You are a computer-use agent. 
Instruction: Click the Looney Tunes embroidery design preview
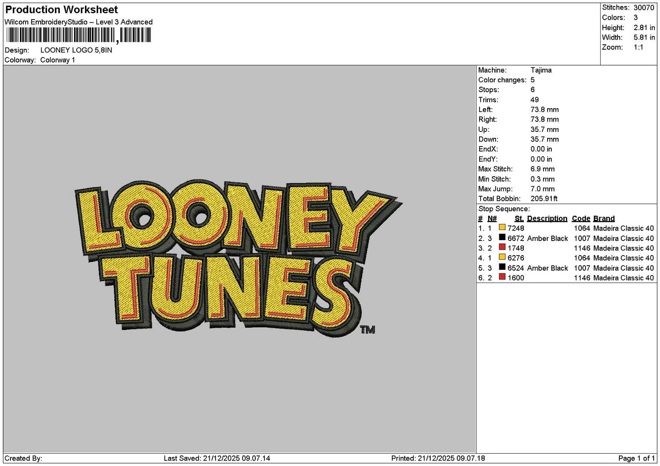(x=238, y=258)
